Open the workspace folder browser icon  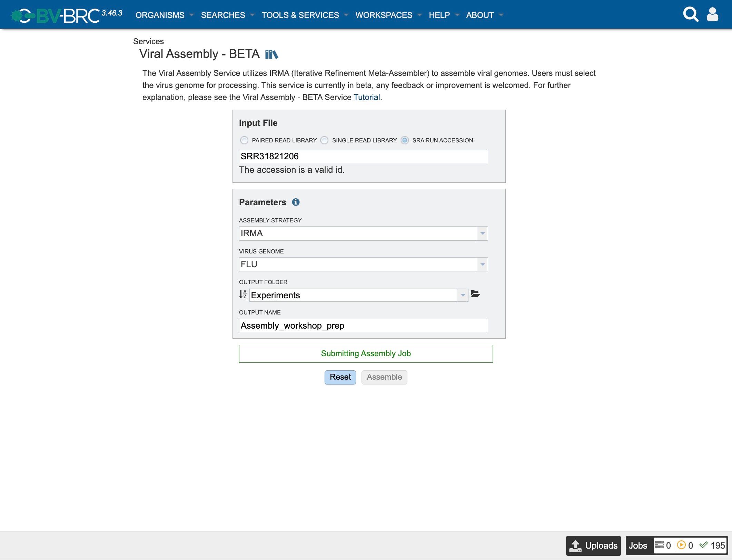[x=475, y=294]
